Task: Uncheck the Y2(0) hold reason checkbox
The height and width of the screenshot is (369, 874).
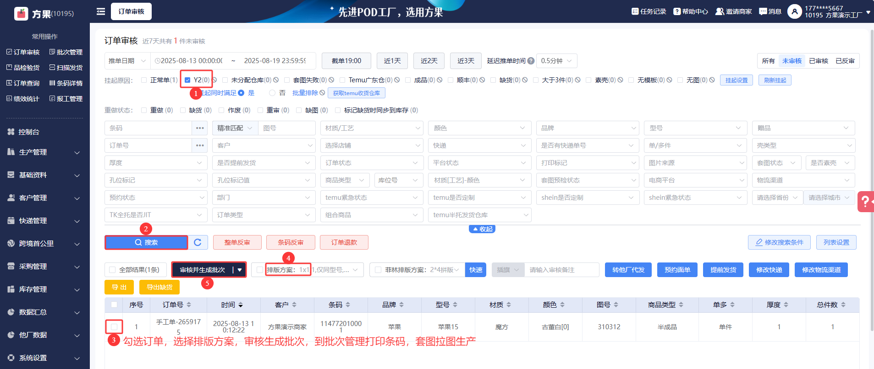Action: (x=187, y=80)
